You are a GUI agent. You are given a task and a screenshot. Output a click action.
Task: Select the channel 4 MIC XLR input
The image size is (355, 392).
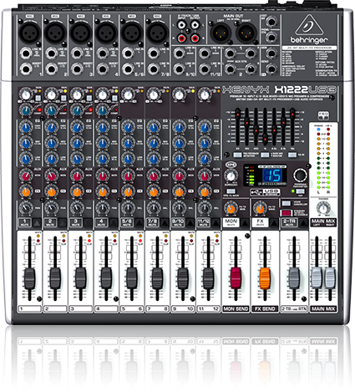(106, 33)
